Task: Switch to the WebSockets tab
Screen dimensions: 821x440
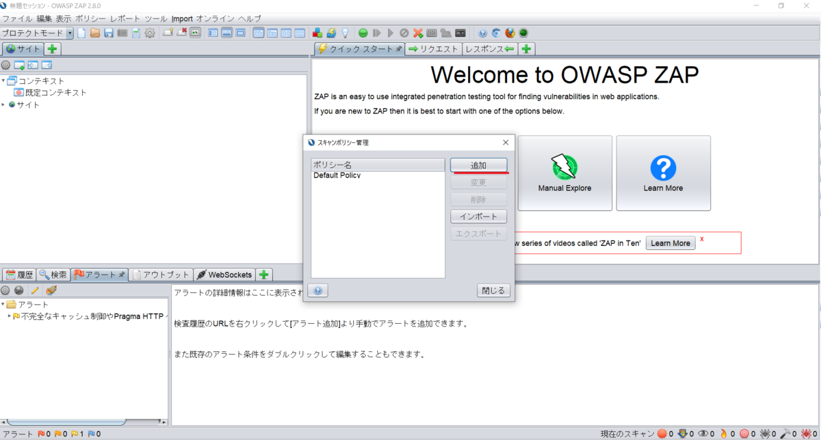Action: [x=224, y=275]
